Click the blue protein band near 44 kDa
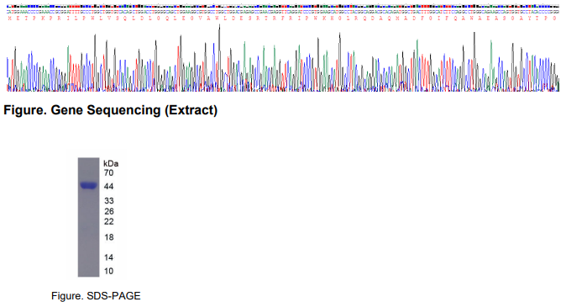 (88, 186)
